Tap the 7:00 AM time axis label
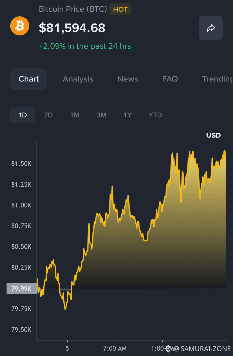Screen dimensions: 233x356 coord(115,349)
